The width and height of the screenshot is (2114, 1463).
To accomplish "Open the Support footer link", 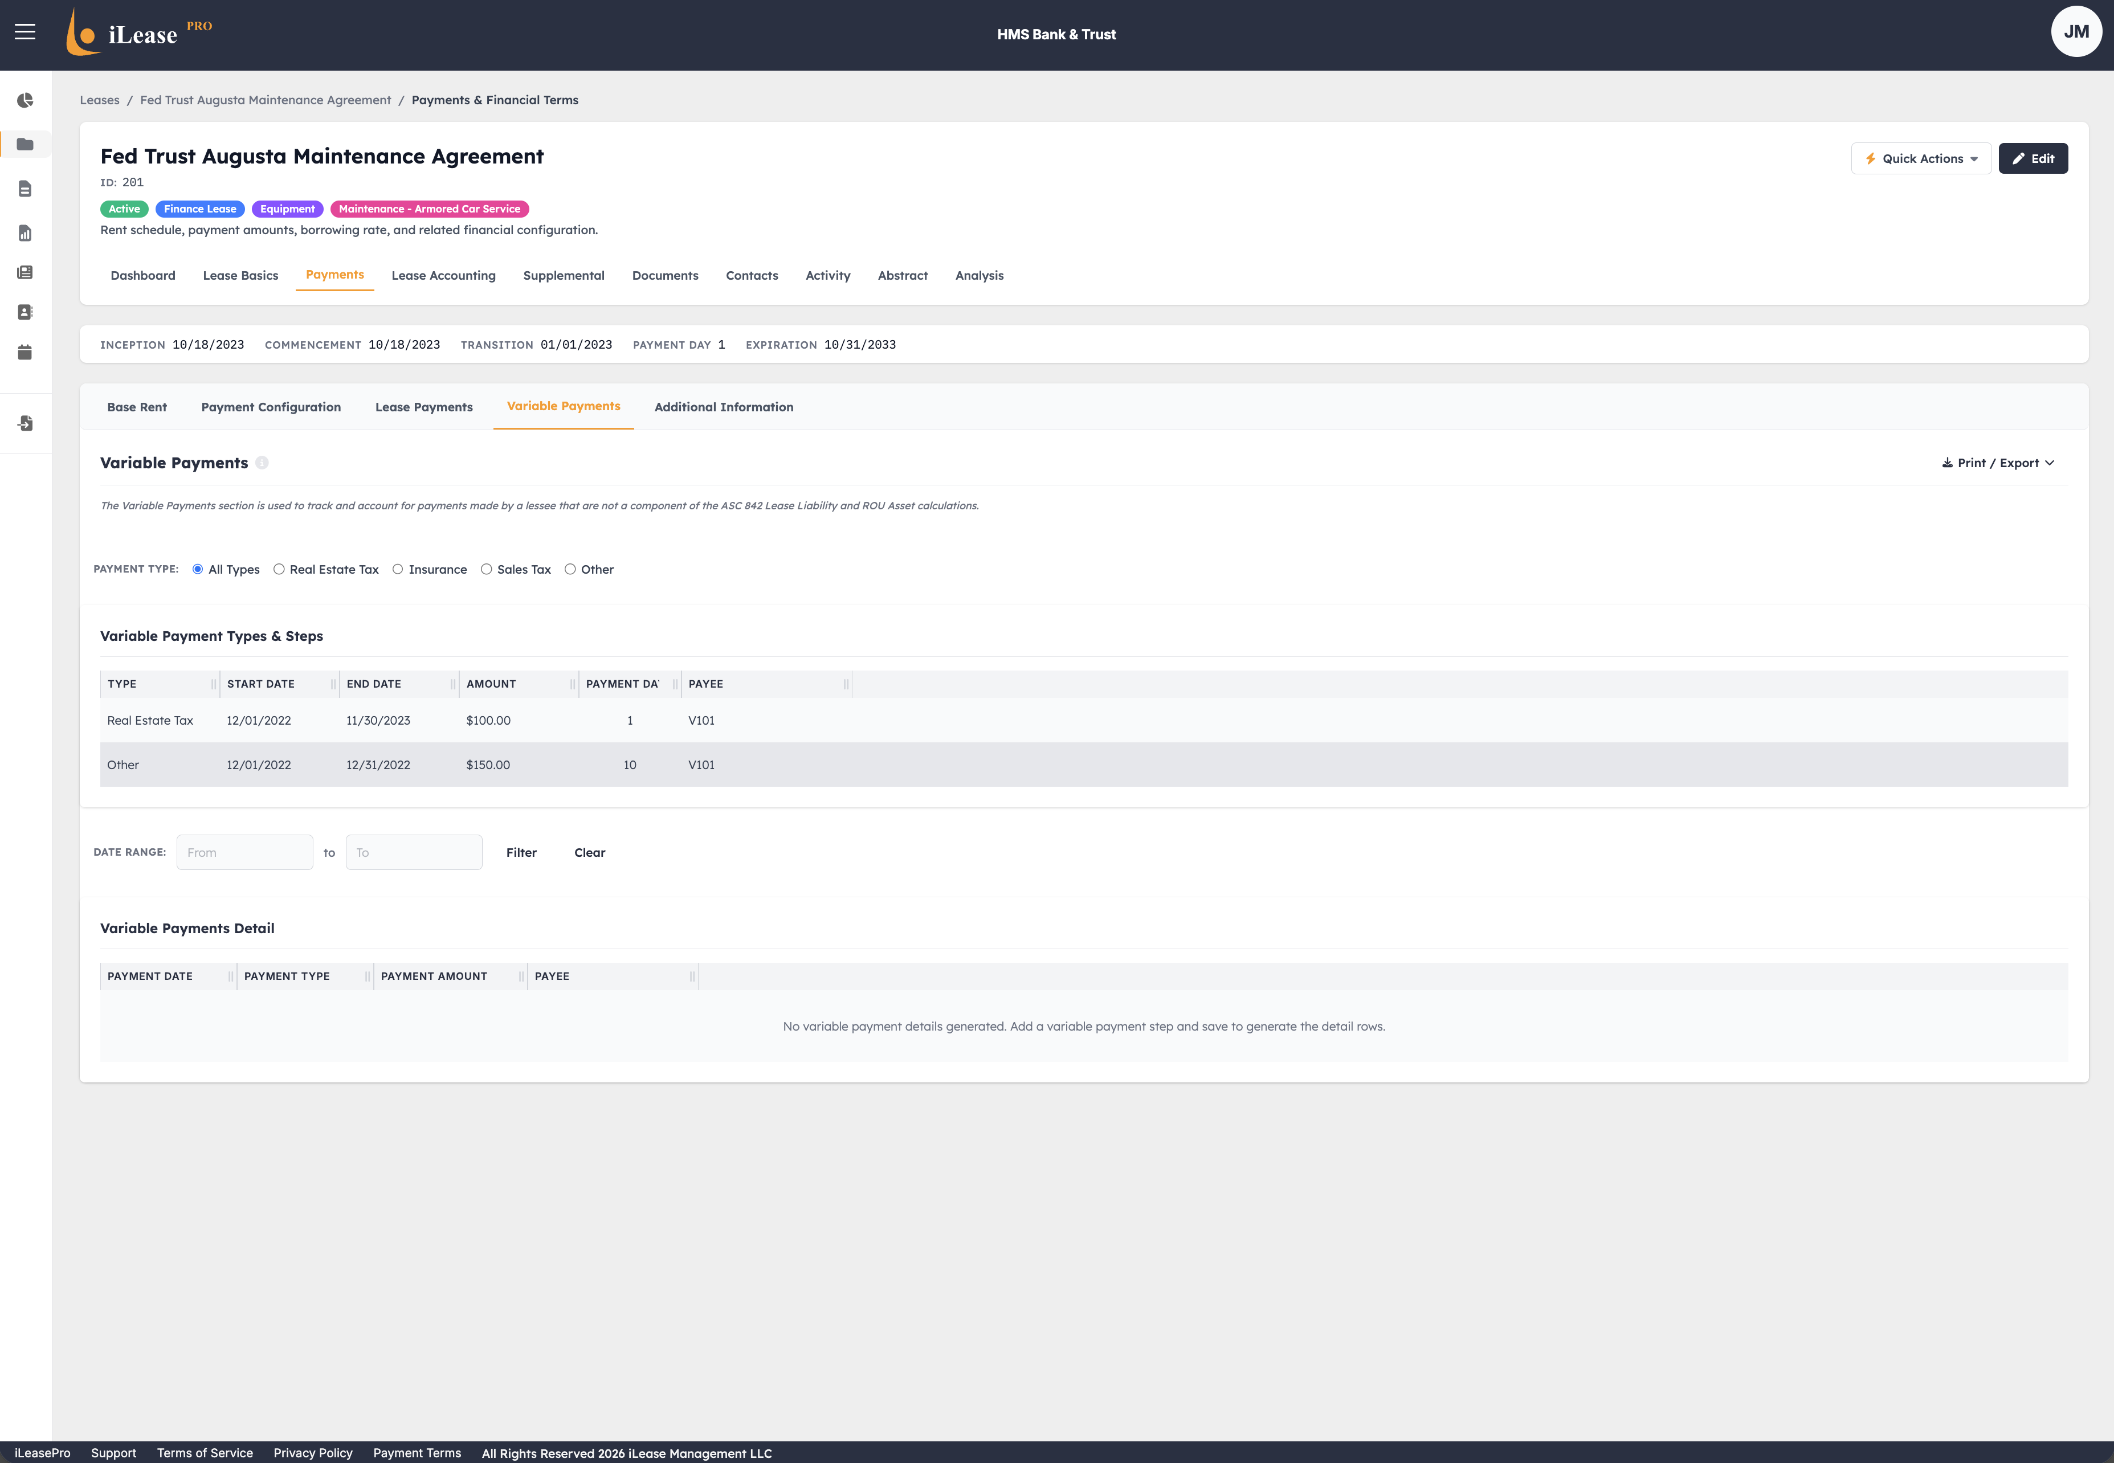I will (113, 1453).
